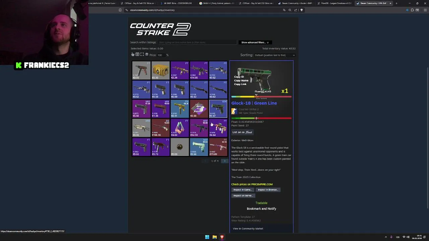Select the teal Desert Eagle priced €0.66
429x241 pixels.
[x=199, y=147]
